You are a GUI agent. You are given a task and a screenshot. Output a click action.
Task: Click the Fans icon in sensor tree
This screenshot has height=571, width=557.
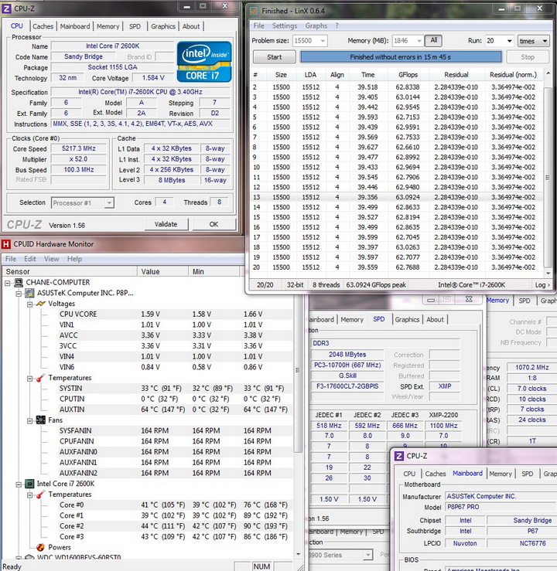pos(41,420)
